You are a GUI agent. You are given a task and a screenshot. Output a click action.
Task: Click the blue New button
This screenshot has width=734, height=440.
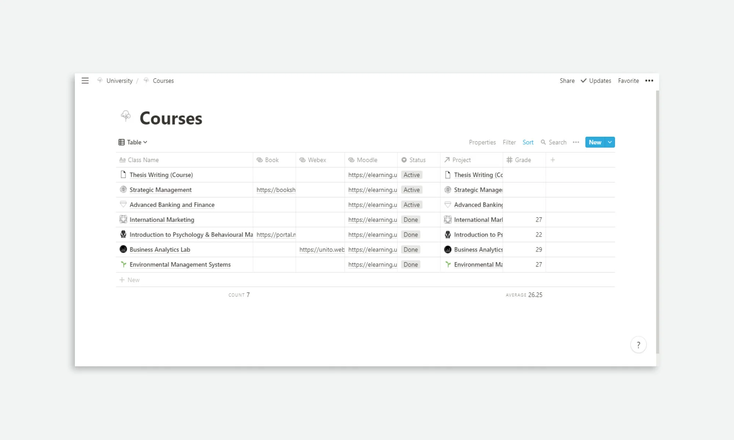click(x=595, y=142)
